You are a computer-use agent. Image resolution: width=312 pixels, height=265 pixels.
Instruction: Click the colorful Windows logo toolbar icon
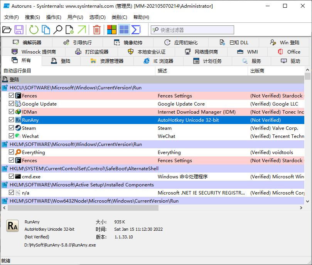[112, 30]
